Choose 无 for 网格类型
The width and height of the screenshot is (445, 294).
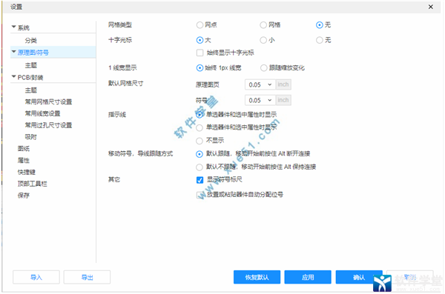(x=320, y=25)
